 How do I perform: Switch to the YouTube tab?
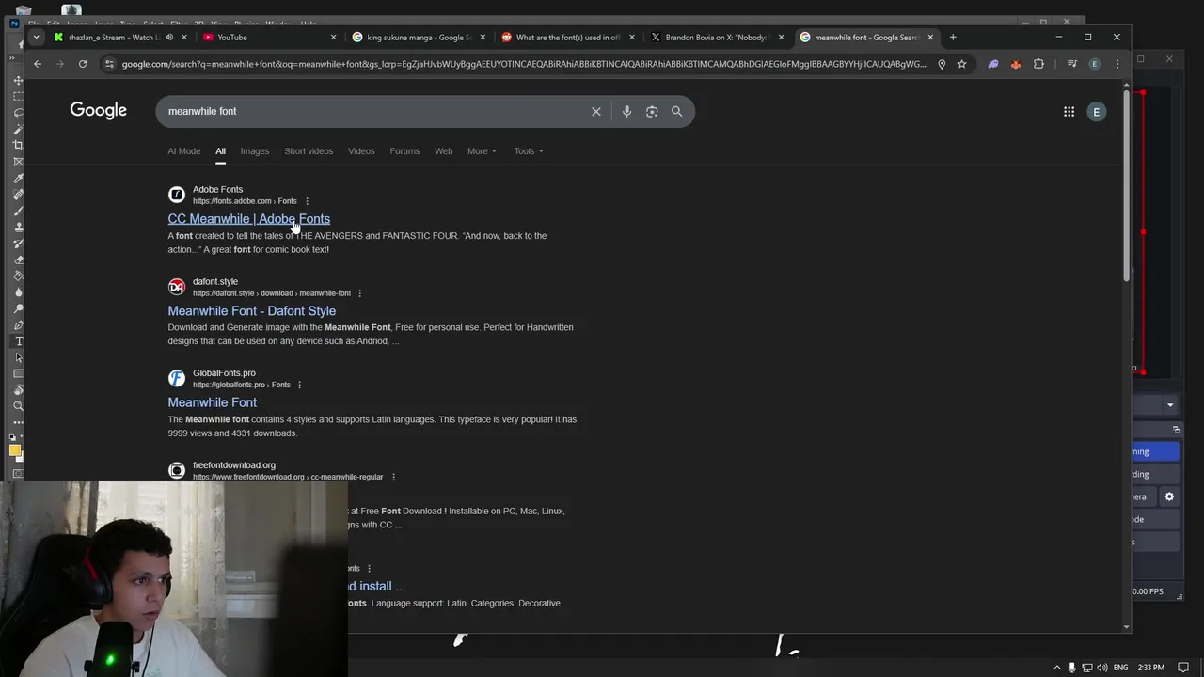[x=270, y=38]
